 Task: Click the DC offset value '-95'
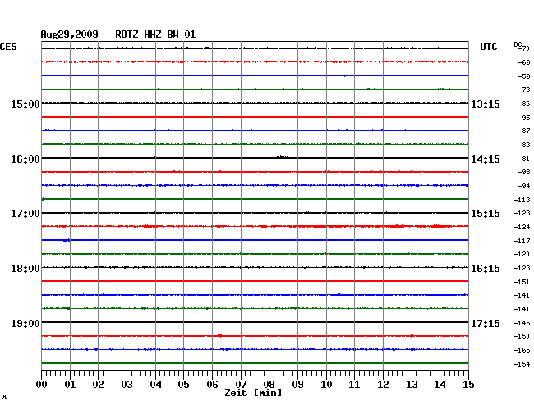pyautogui.click(x=524, y=118)
